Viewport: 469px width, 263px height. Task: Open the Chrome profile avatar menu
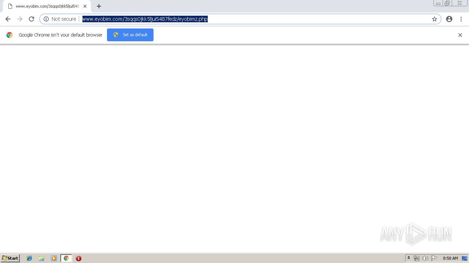click(449, 19)
